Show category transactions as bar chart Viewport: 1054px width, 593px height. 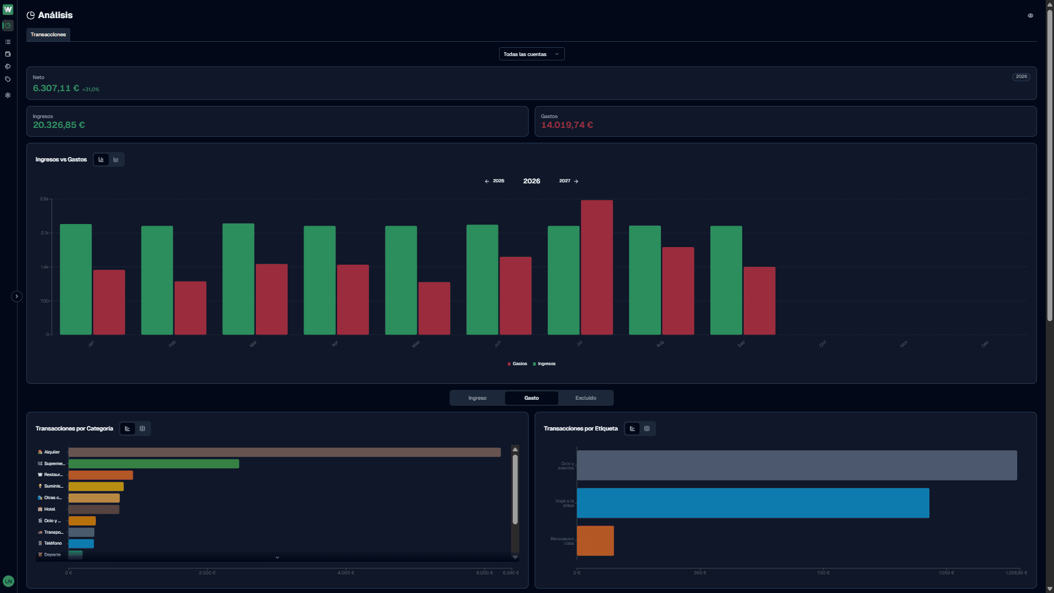tap(127, 429)
